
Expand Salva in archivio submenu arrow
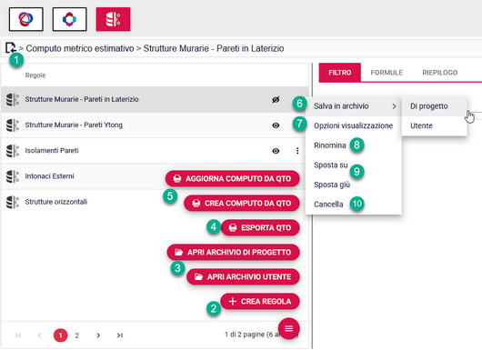click(394, 106)
